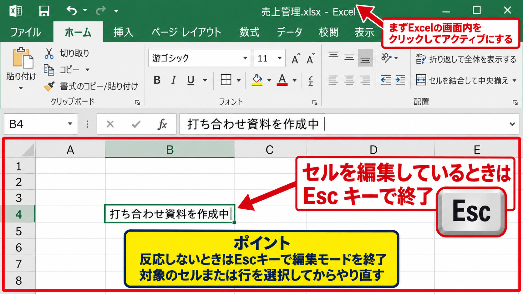Screen dimensions: 523x294
Task: Open the Quick Access Toolbar customize arrow
Action: pyautogui.click(x=116, y=11)
